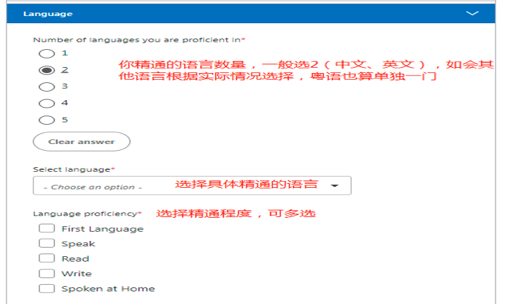The height and width of the screenshot is (304, 514).
Task: Select 2 languages radio button
Action: click(x=47, y=70)
